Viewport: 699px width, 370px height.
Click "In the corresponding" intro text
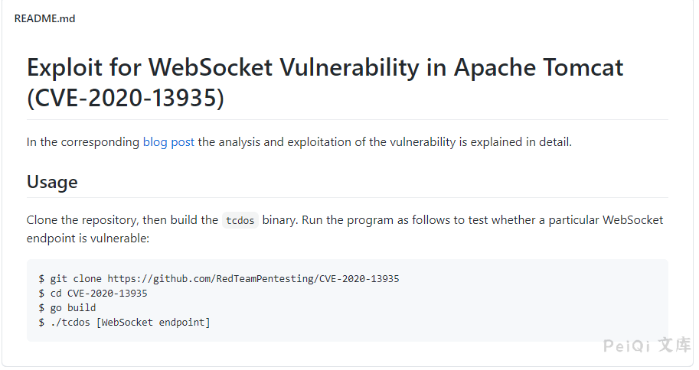tap(83, 142)
